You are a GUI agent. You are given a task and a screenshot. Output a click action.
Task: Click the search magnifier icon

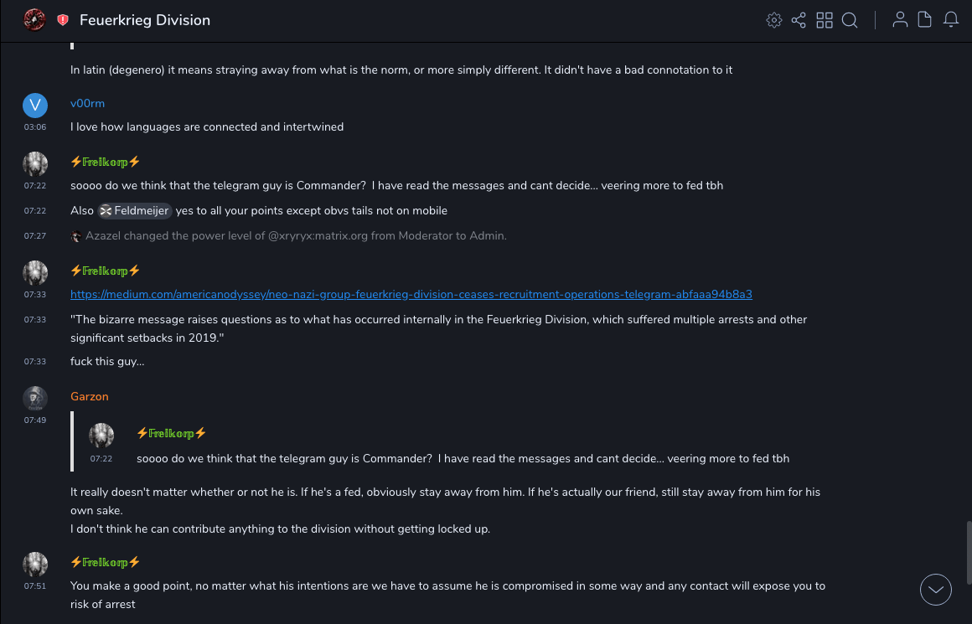point(850,20)
